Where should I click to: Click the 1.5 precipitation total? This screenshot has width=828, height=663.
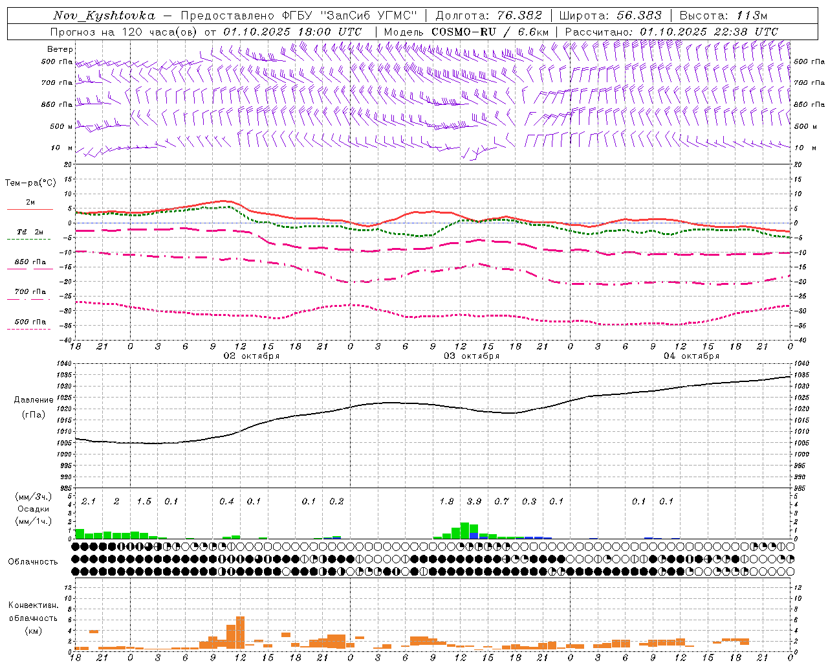(x=144, y=502)
